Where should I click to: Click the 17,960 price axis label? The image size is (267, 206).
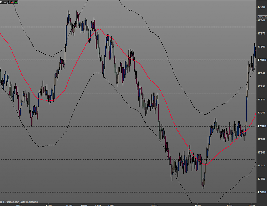(x=261, y=47)
